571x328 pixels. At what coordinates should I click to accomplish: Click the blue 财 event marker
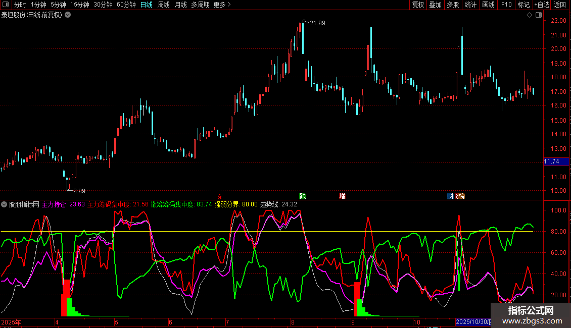click(x=450, y=196)
